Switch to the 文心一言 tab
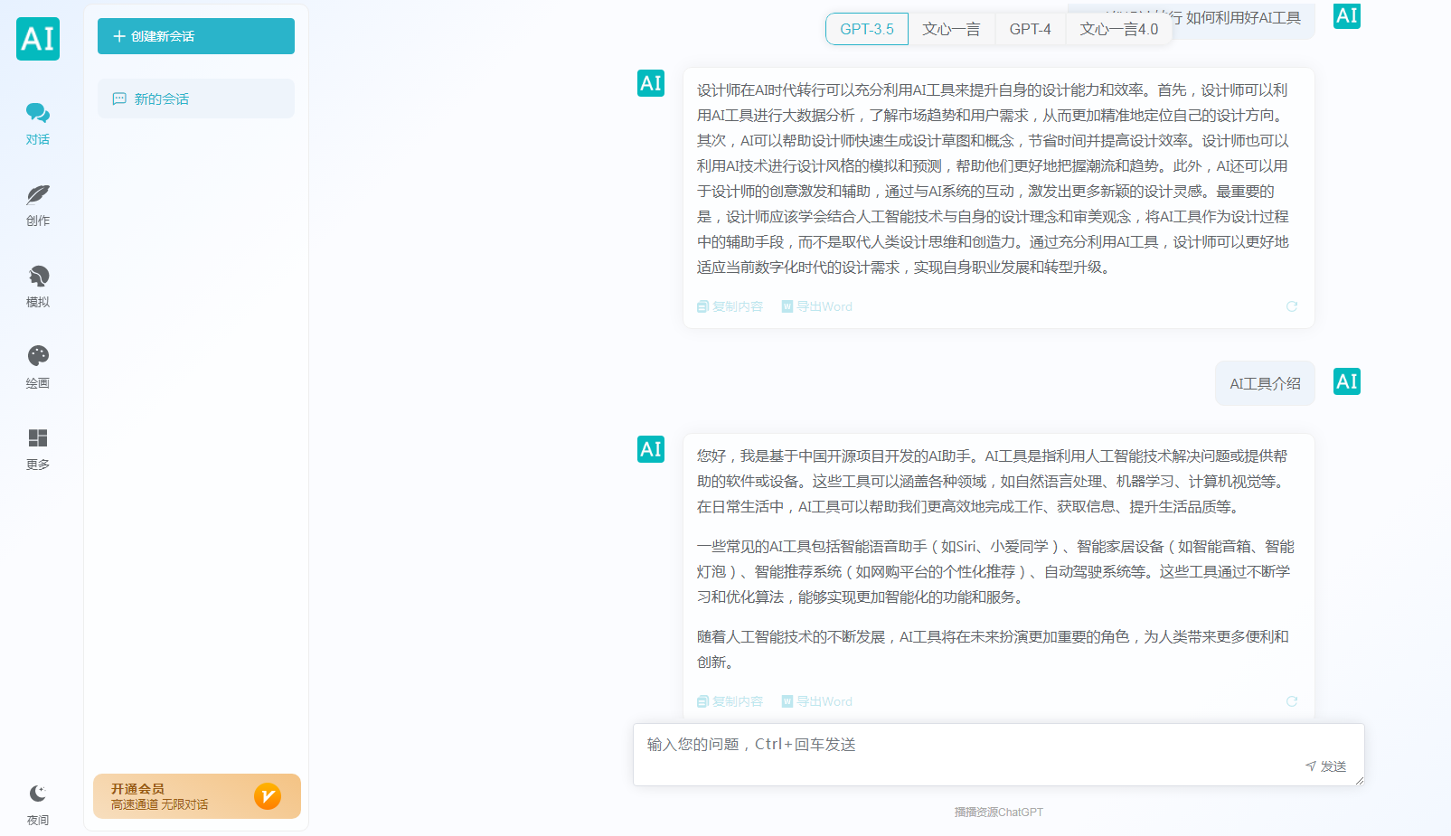The image size is (1451, 836). pos(951,28)
